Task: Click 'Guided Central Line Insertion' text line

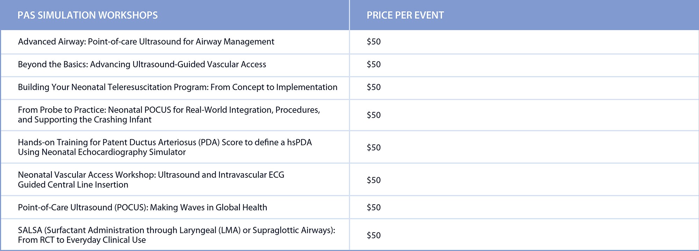Action: (73, 185)
